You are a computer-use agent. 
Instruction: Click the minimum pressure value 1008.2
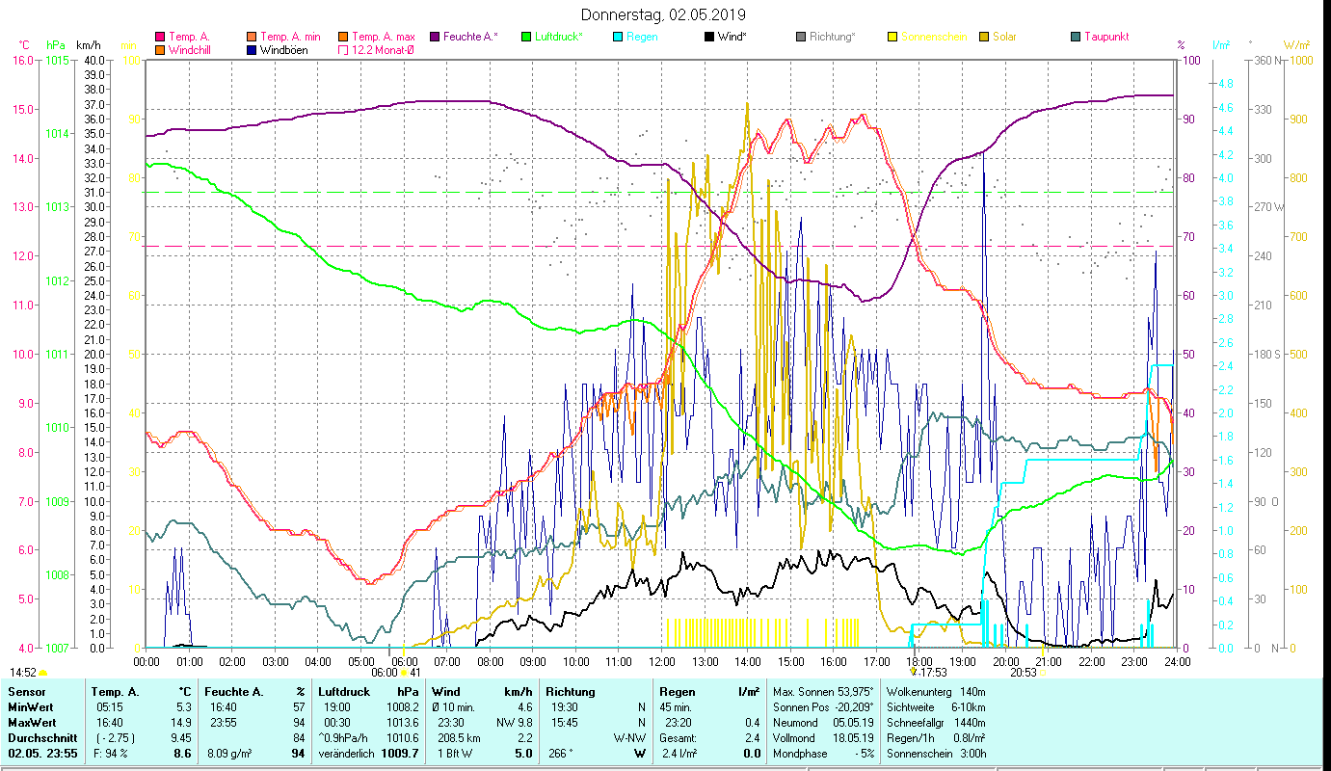coord(402,707)
